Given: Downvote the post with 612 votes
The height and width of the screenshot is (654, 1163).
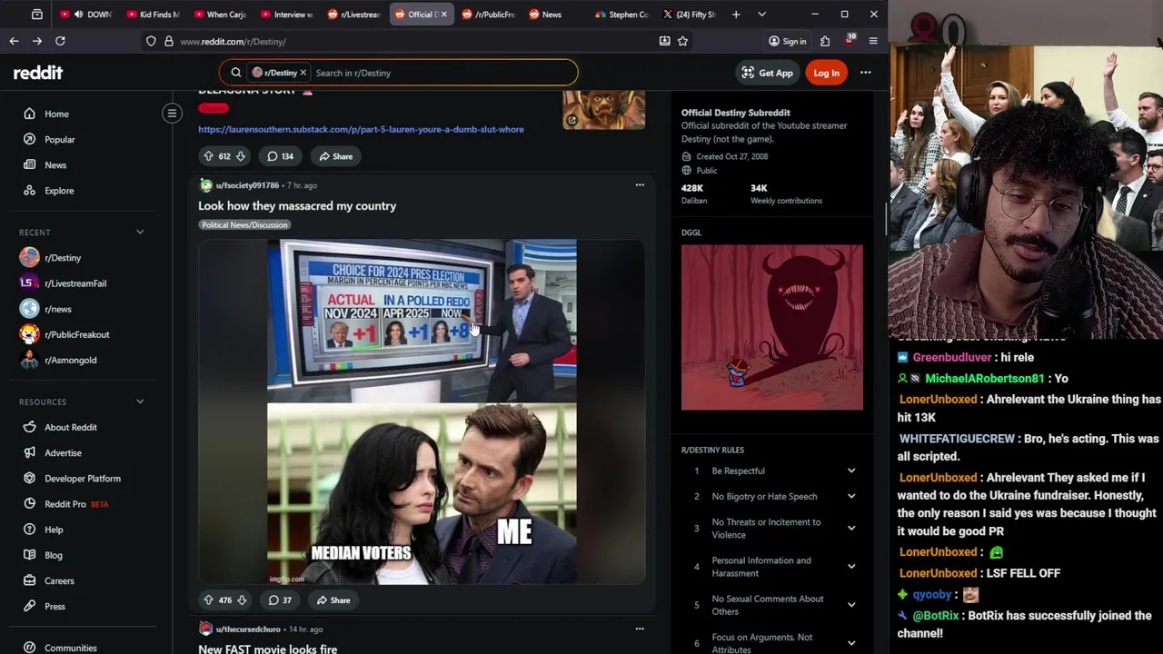Looking at the screenshot, I should point(241,156).
